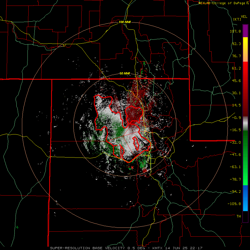Click the 107.8 velocity scale value

(235, 31)
